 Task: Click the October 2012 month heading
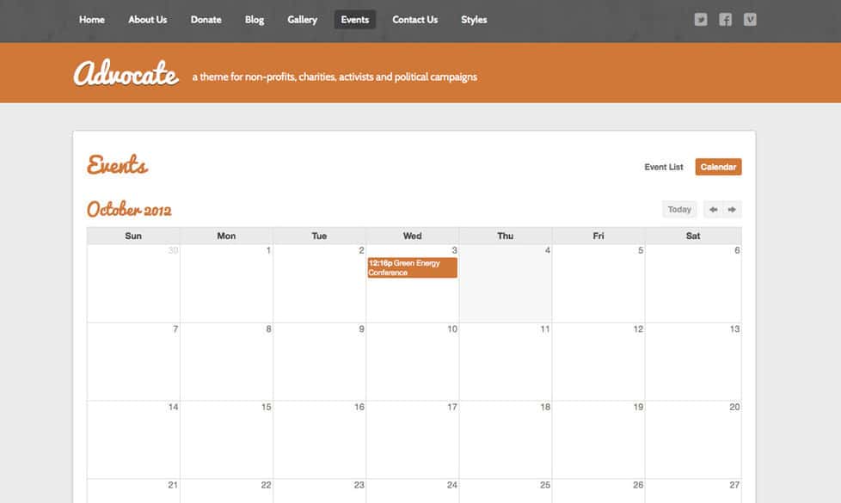(x=129, y=209)
